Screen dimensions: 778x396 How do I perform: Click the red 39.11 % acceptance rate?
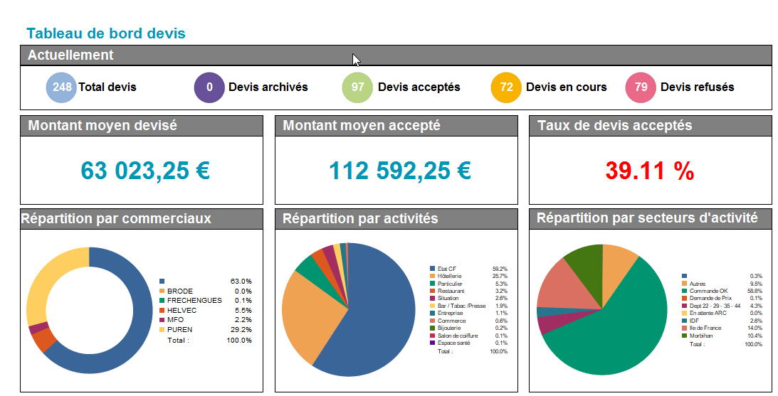coord(649,171)
